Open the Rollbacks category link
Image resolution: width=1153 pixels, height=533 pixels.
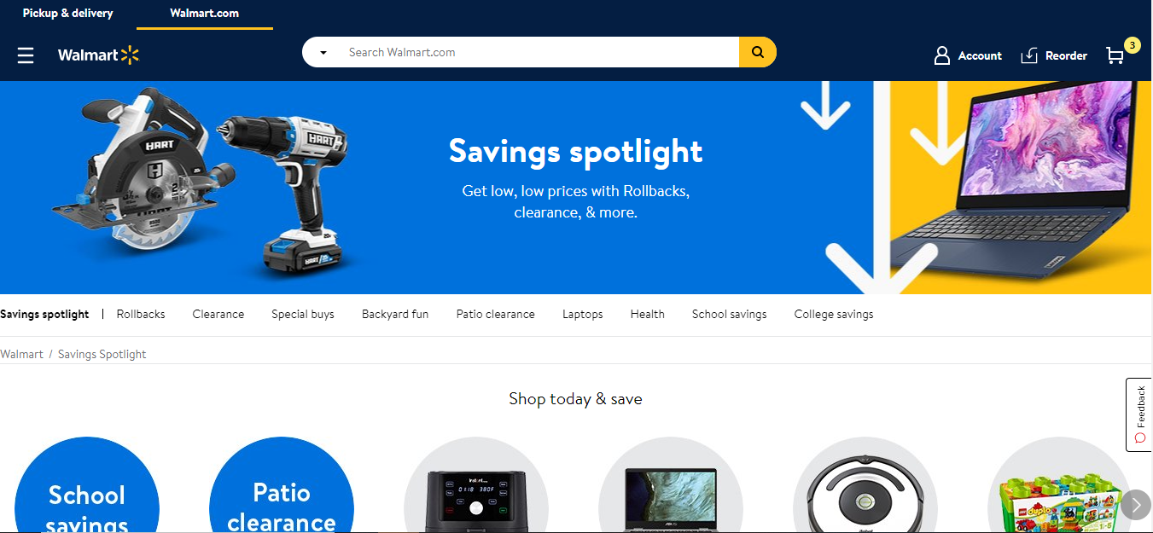pos(141,314)
